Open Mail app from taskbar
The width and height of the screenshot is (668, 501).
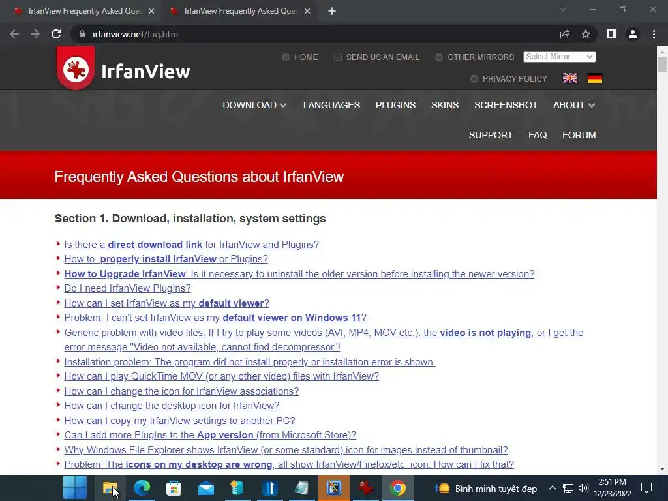[205, 488]
